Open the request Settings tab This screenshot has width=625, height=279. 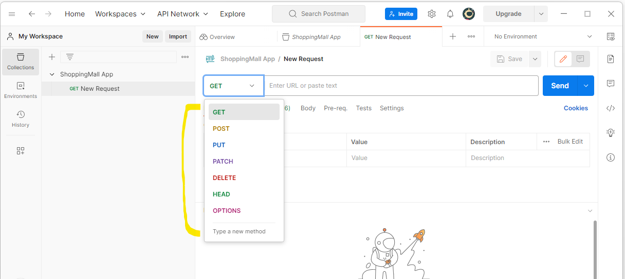click(x=392, y=108)
